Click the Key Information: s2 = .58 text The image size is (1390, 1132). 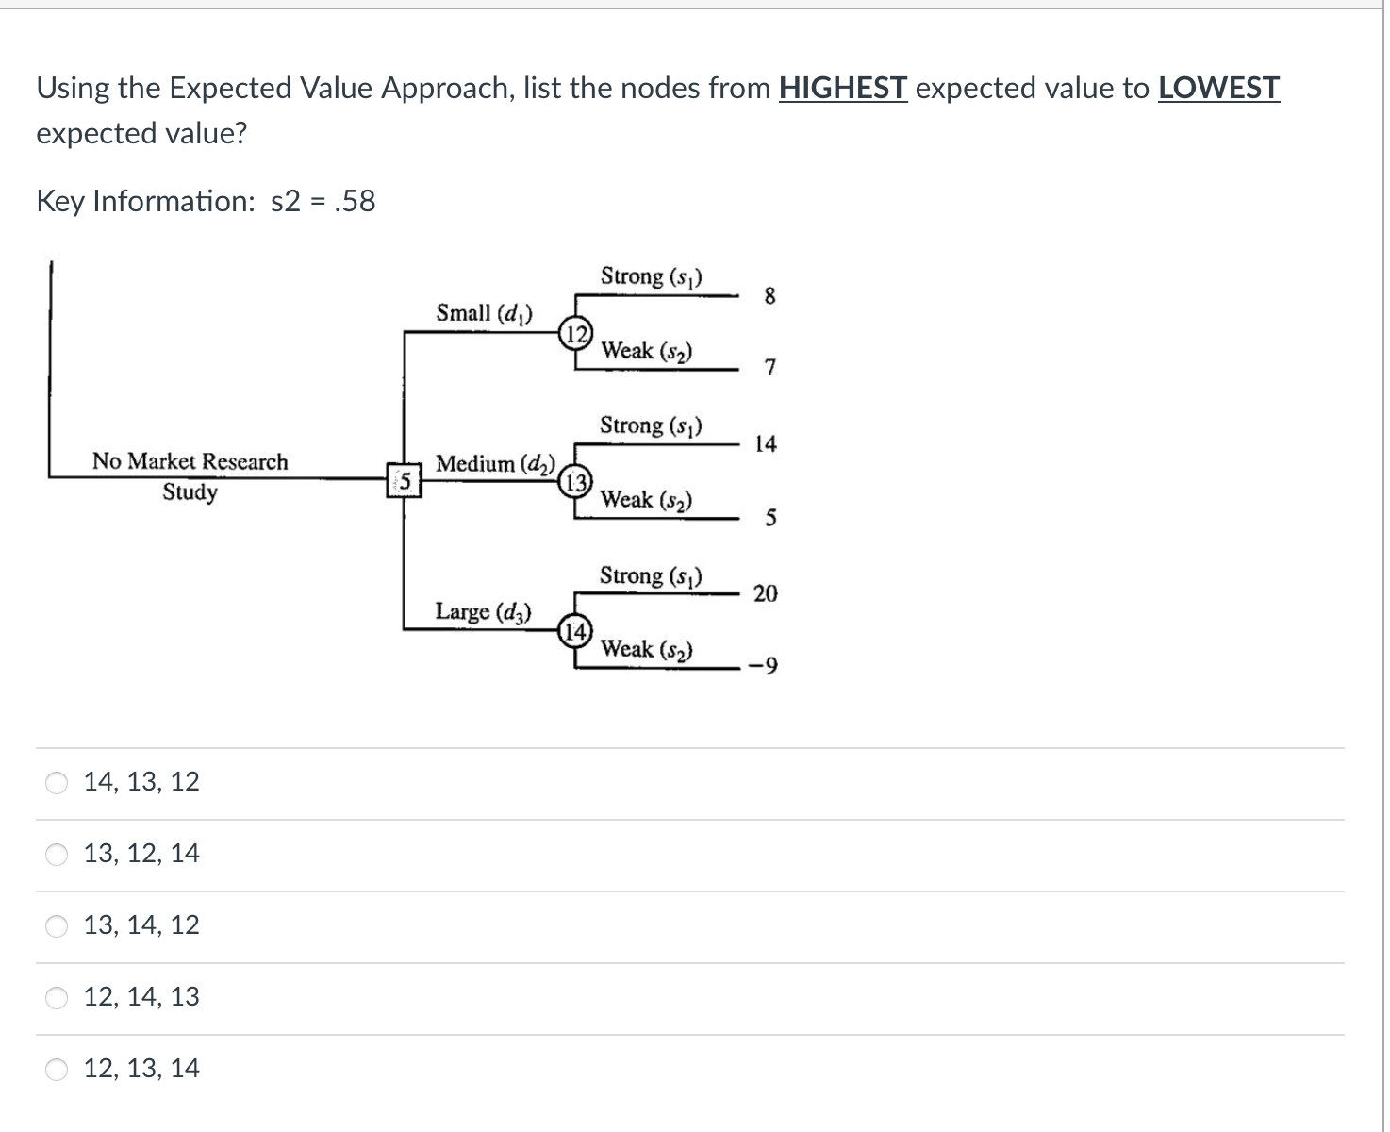(x=205, y=201)
